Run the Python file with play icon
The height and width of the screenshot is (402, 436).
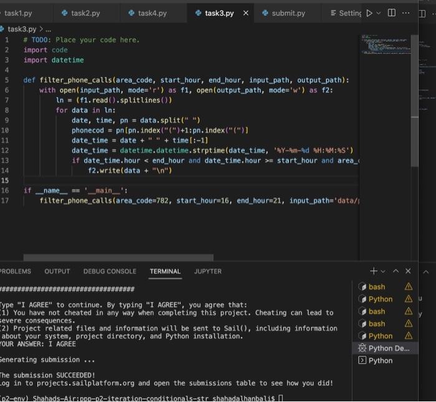pos(369,13)
